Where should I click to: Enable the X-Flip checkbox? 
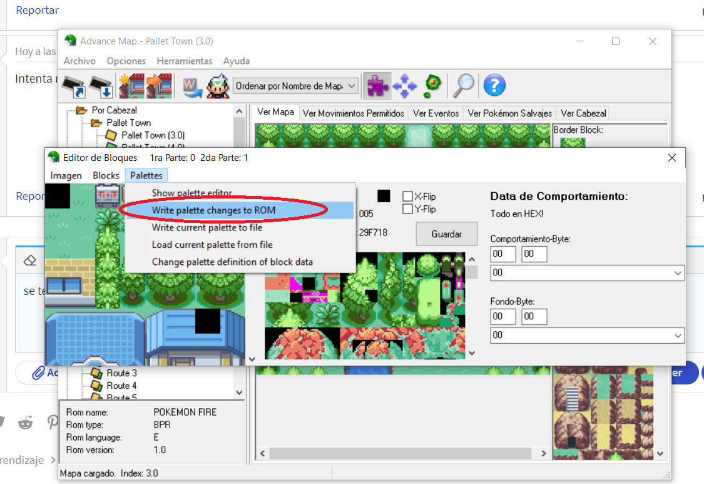pos(408,197)
